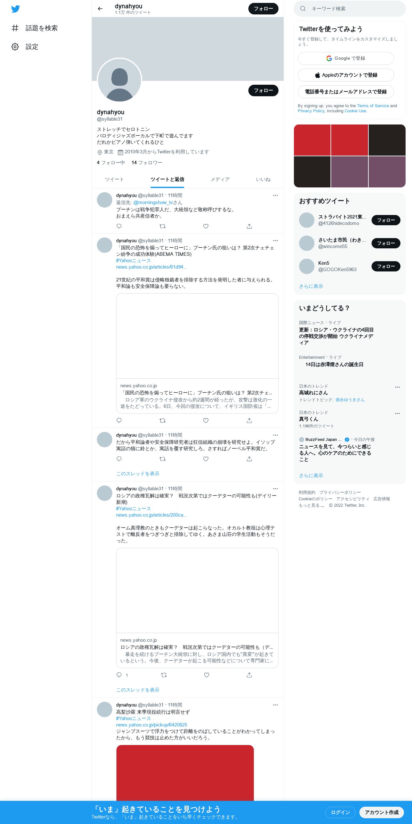Open more menu on ABEMA TIMES tweet

275,241
